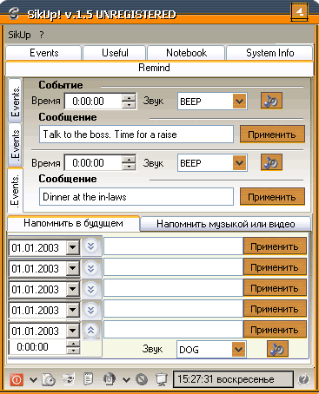The height and width of the screenshot is (394, 319).
Task: Open the ? help menu
Action: click(x=42, y=35)
